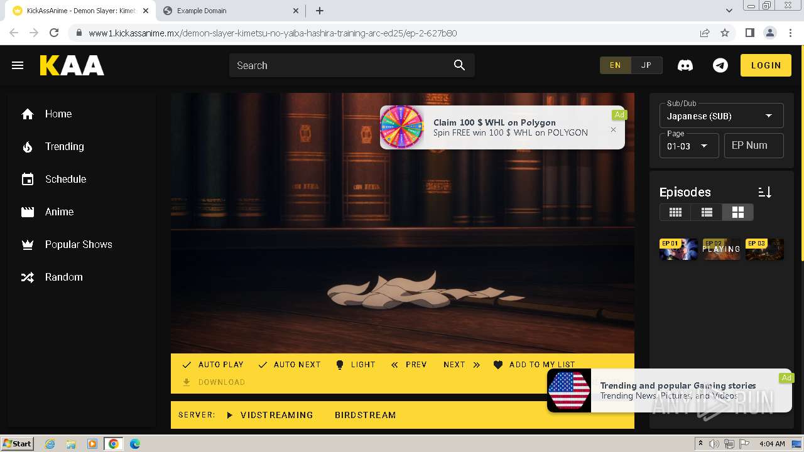This screenshot has height=452, width=804.
Task: Click the DOWNLOAD button
Action: click(214, 382)
